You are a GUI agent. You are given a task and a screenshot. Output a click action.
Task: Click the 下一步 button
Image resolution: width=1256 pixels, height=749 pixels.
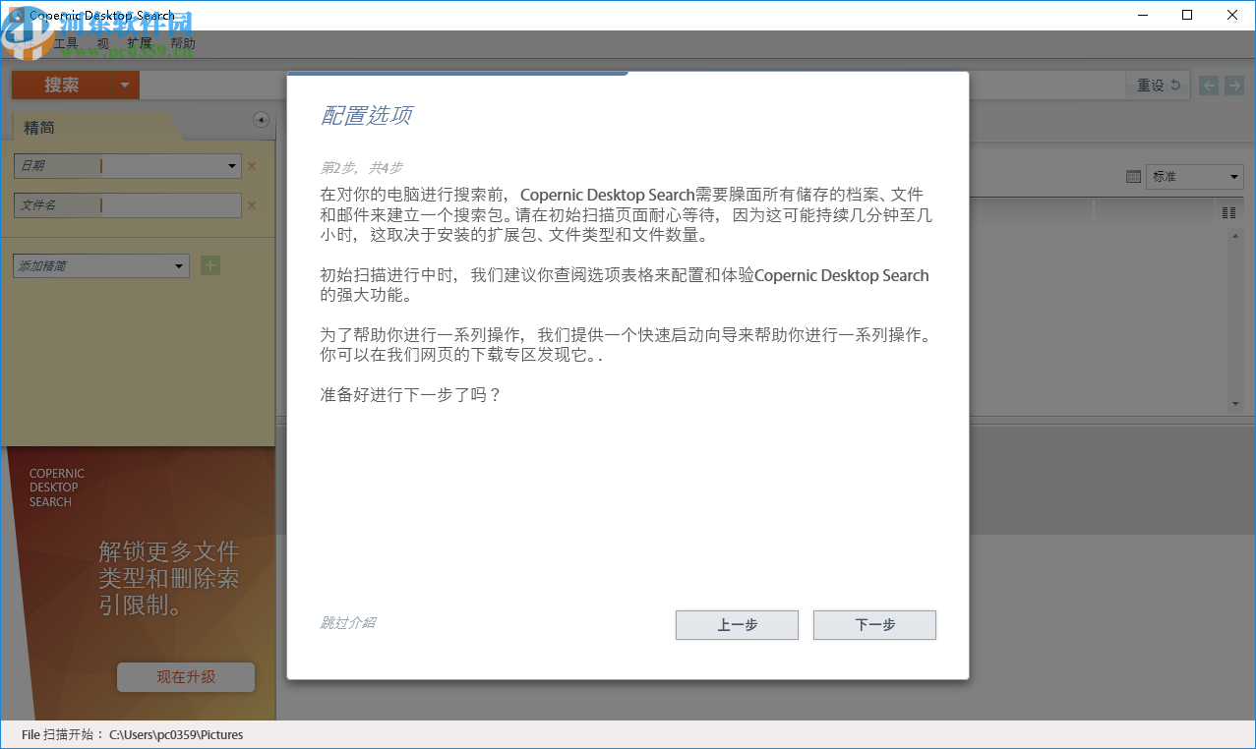(873, 624)
